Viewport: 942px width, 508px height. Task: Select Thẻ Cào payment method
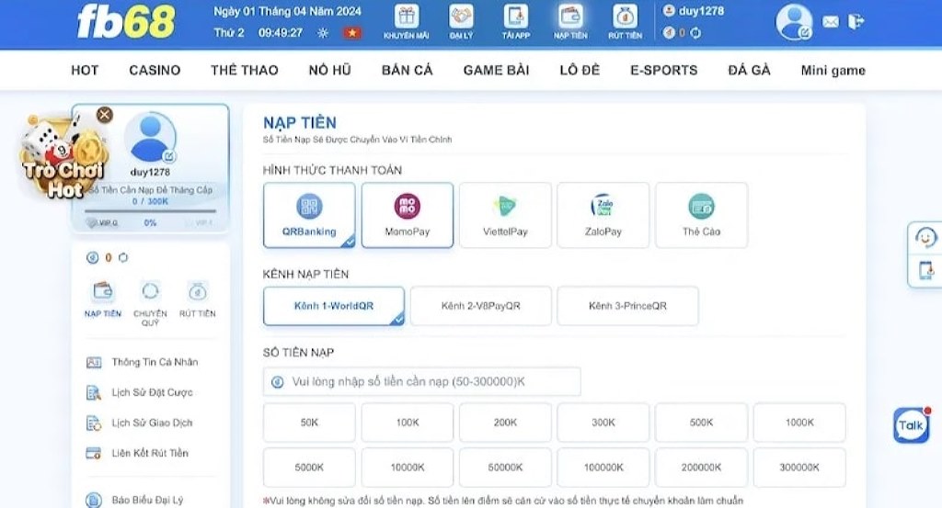click(702, 215)
